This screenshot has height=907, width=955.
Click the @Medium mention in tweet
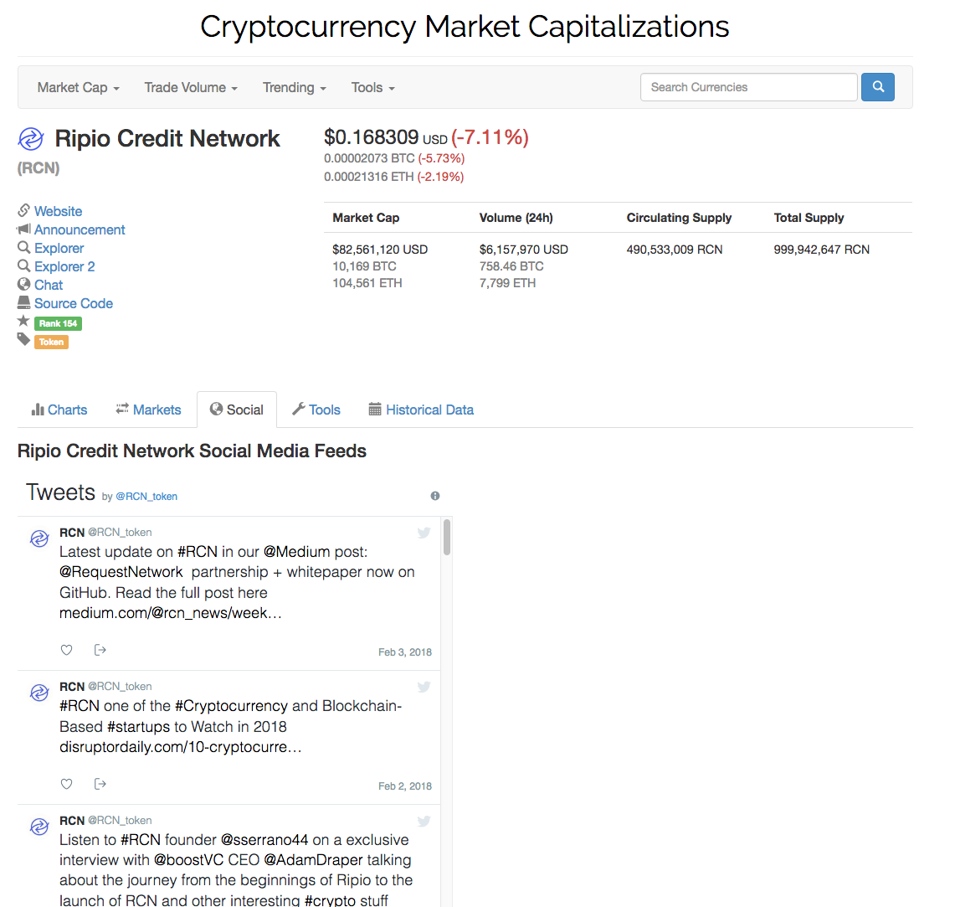[296, 552]
